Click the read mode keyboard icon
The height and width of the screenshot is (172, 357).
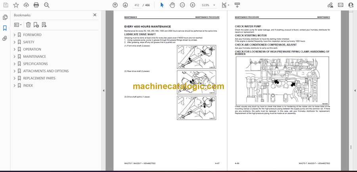pos(237,5)
